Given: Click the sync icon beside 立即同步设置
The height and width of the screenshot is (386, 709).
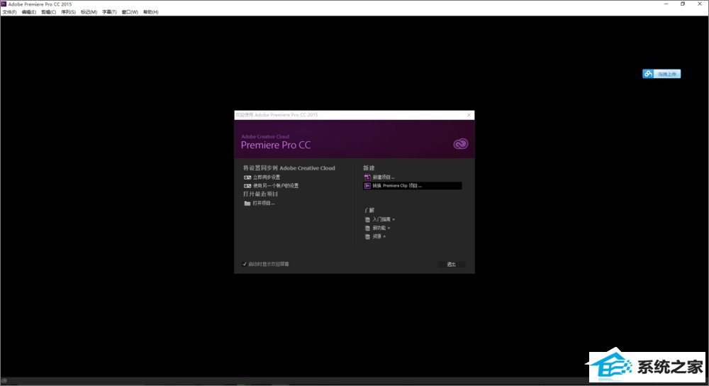Looking at the screenshot, I should pyautogui.click(x=247, y=177).
